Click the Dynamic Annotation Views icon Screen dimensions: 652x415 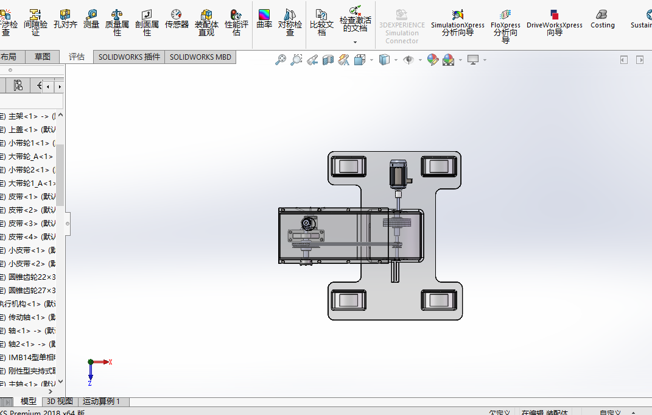tap(344, 60)
